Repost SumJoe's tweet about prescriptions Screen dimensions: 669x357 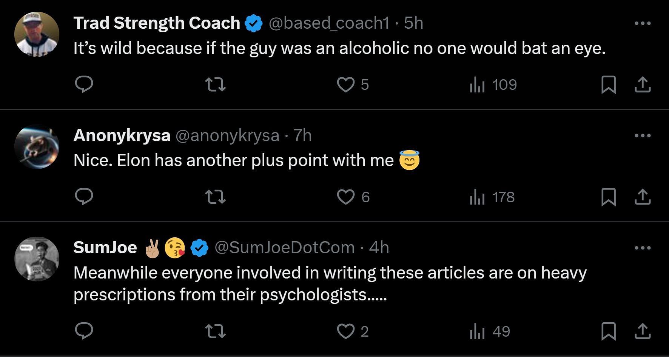[x=215, y=331]
